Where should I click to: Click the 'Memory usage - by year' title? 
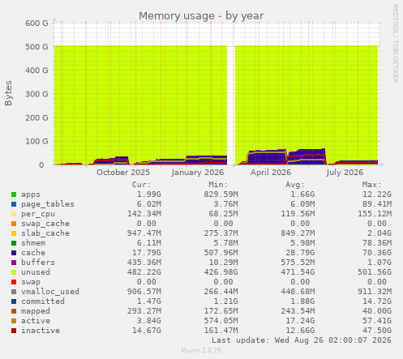(x=201, y=16)
